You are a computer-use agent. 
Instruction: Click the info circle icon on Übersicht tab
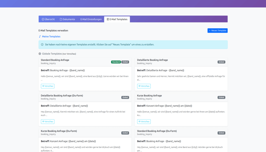(43, 19)
